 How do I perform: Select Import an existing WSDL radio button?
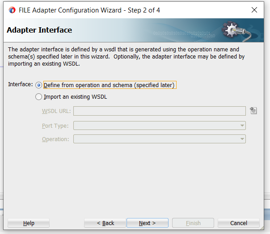(38, 96)
